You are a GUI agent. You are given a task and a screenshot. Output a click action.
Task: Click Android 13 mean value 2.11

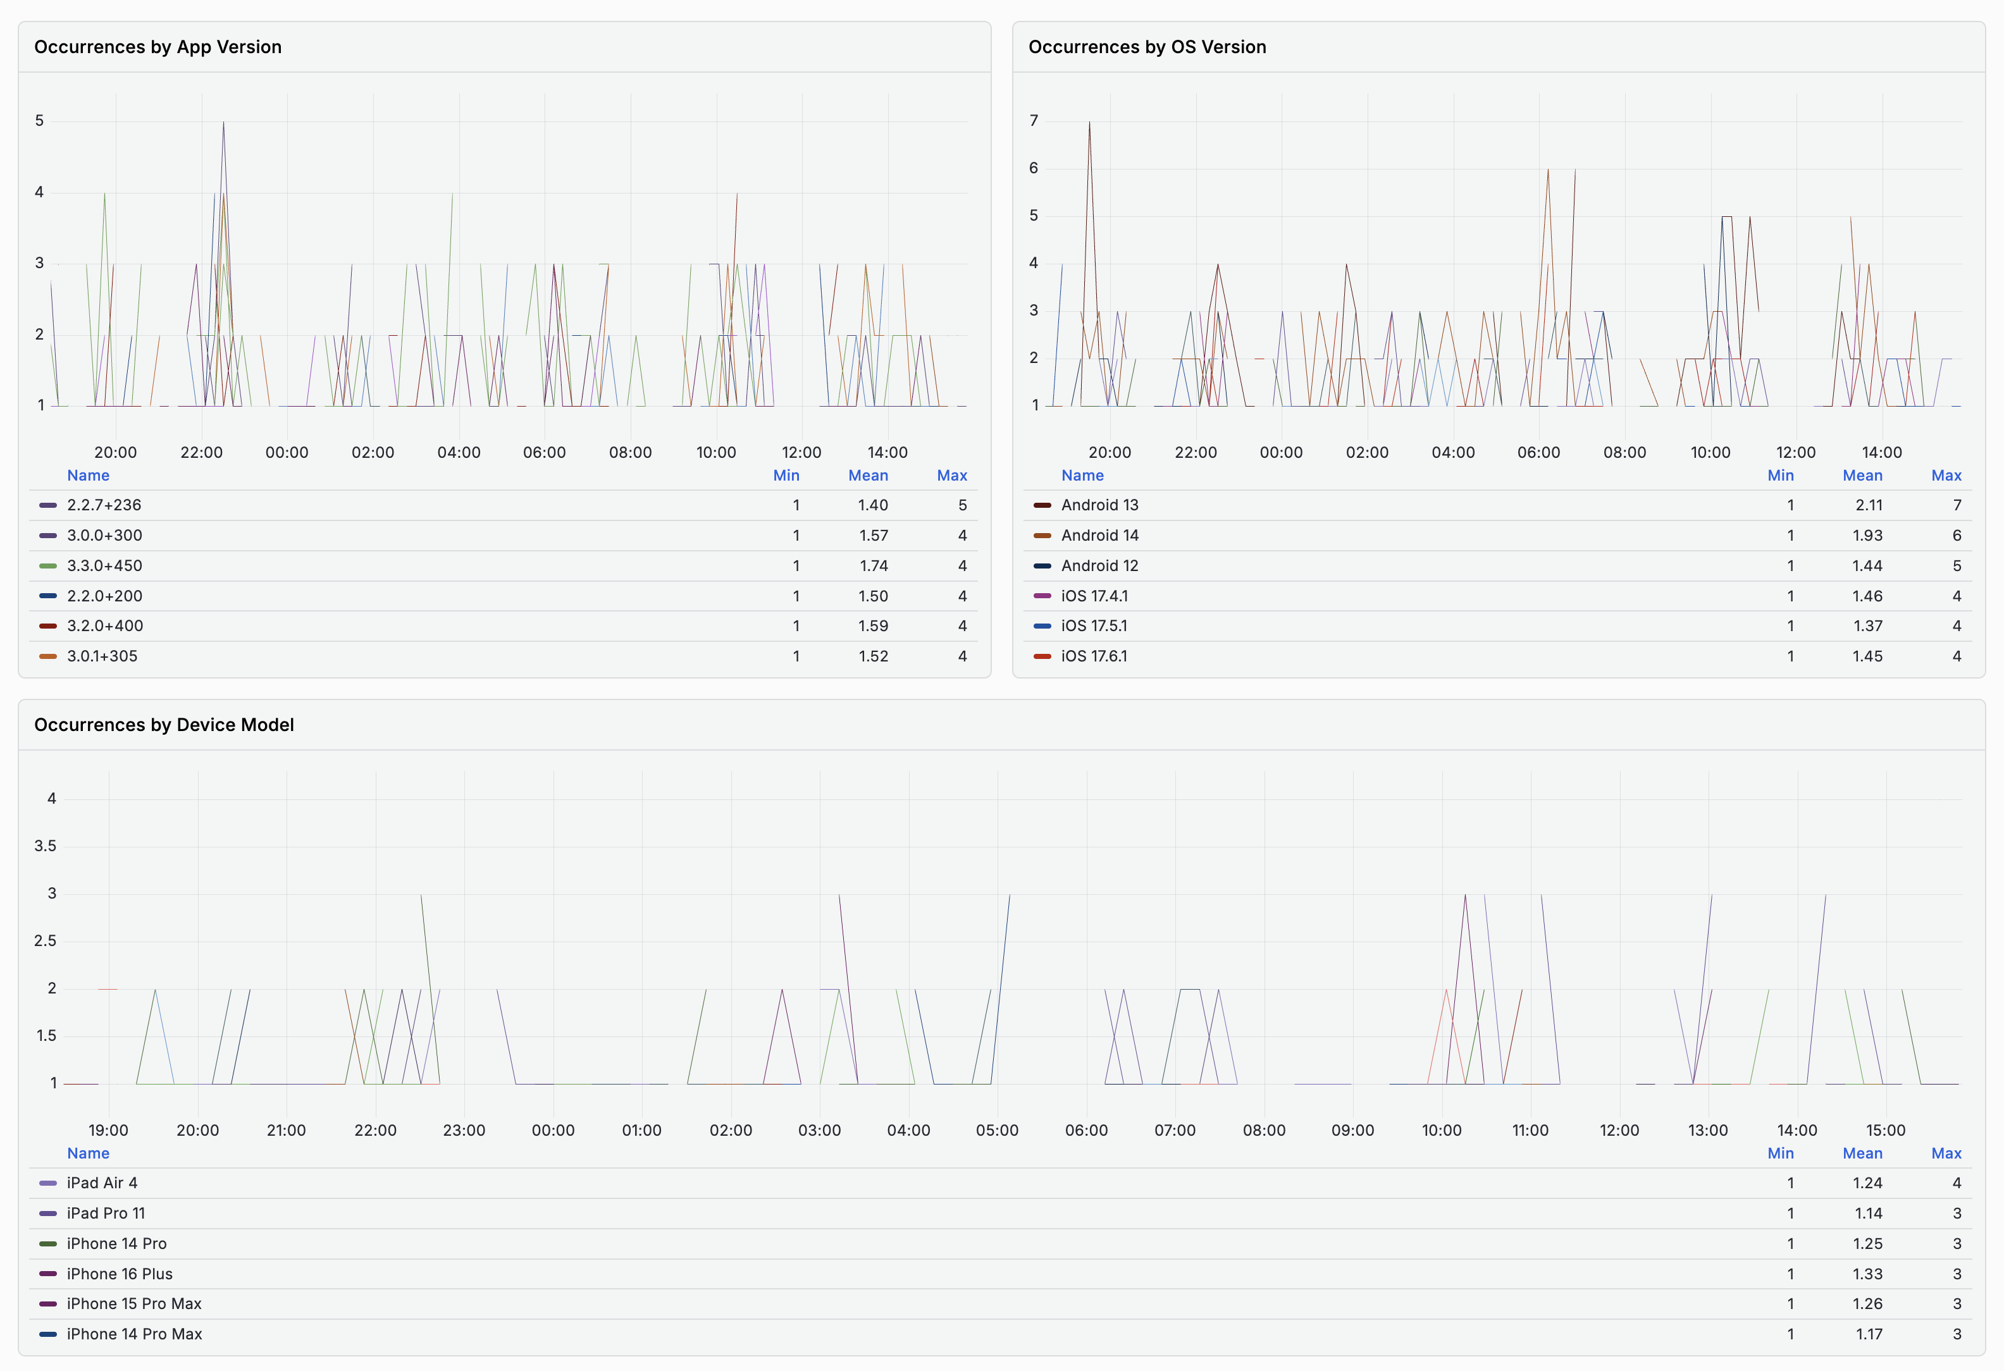click(x=1869, y=505)
